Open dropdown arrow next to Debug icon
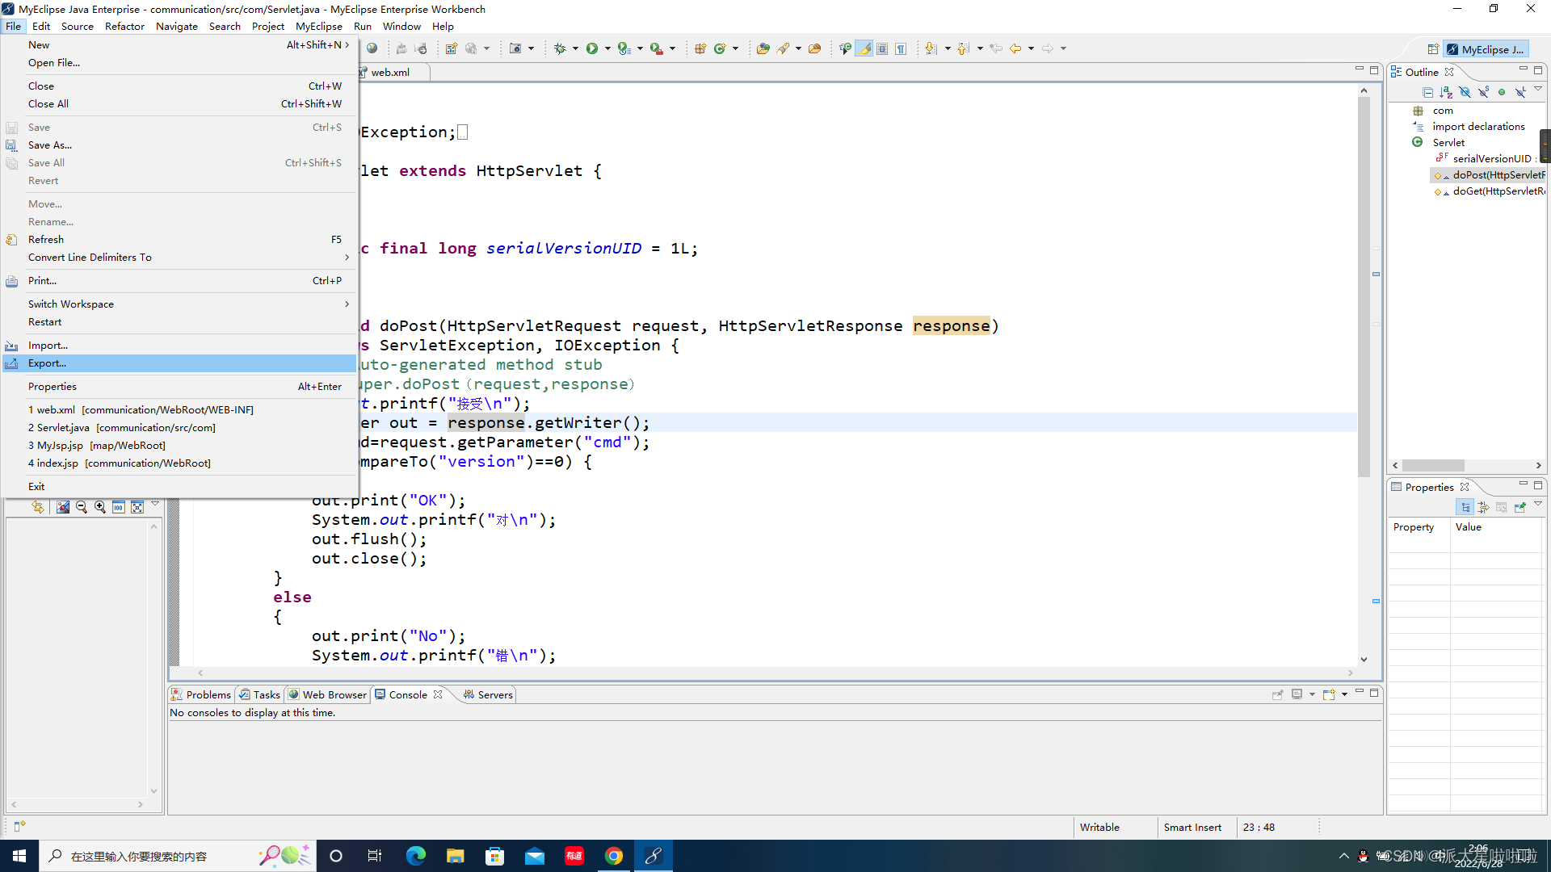Viewport: 1551px width, 872px height. coord(575,48)
